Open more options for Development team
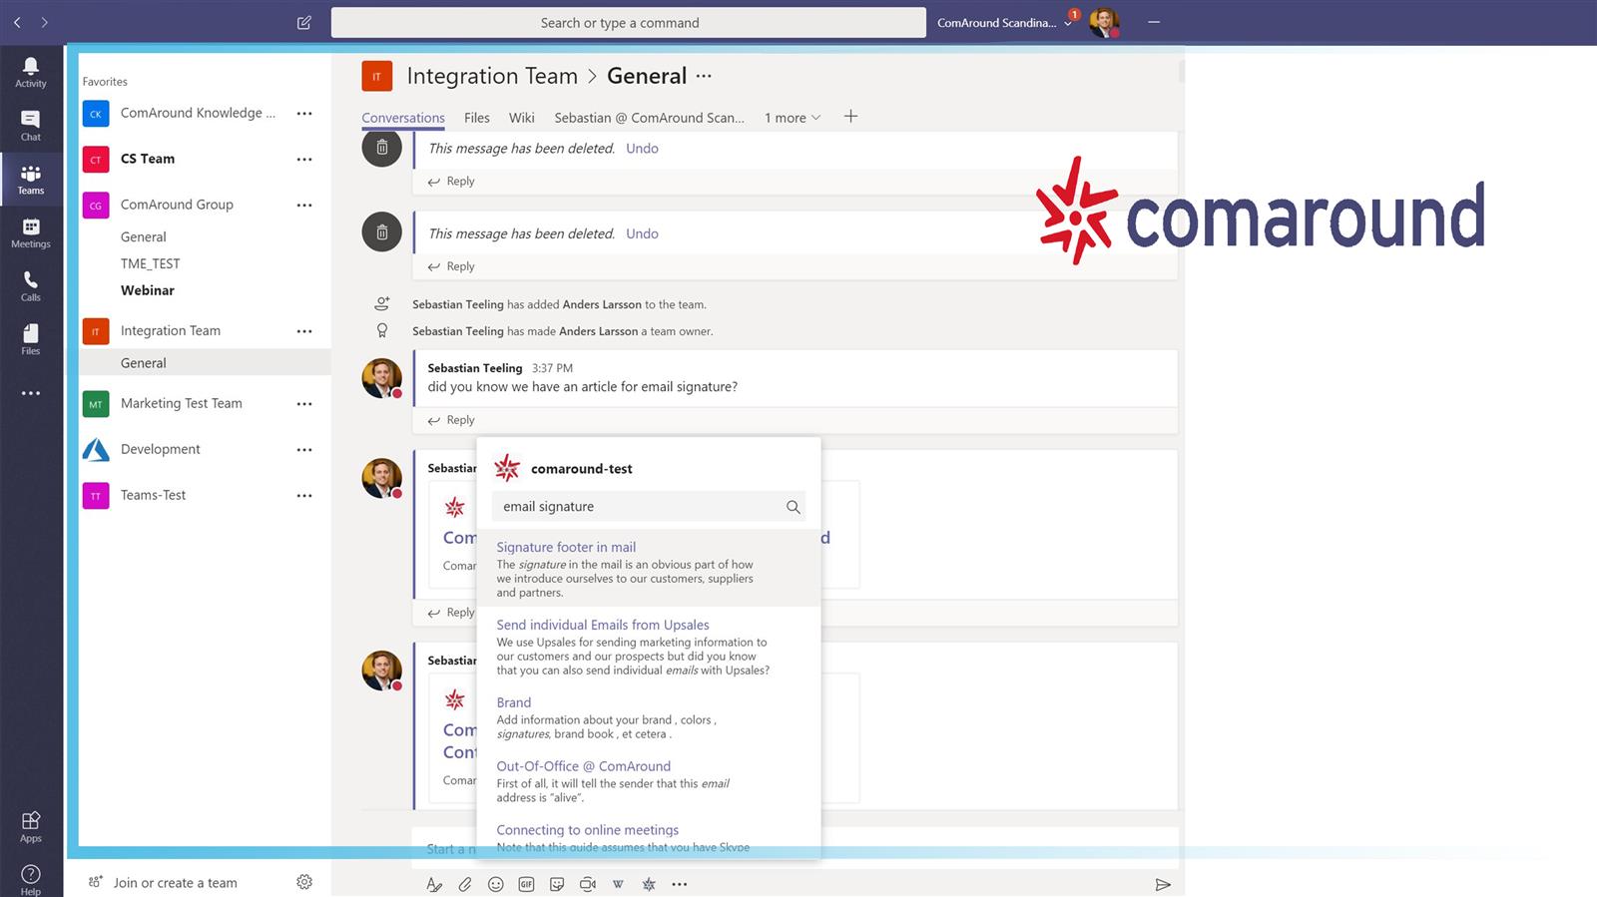 [x=304, y=450]
